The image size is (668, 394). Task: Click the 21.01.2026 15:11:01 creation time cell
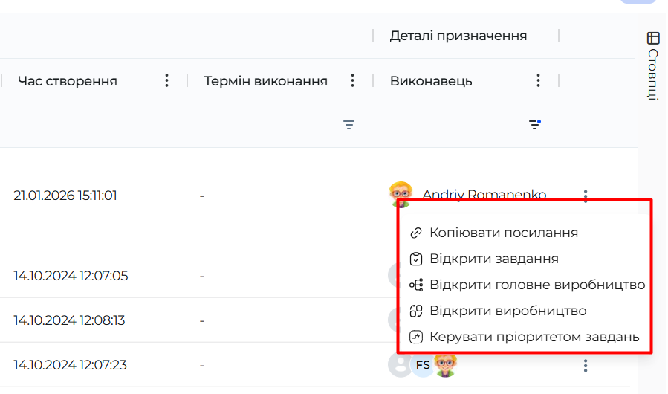click(65, 196)
